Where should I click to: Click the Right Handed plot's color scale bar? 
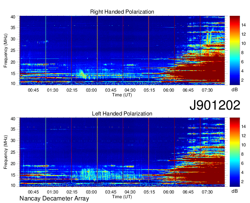(x=235, y=50)
